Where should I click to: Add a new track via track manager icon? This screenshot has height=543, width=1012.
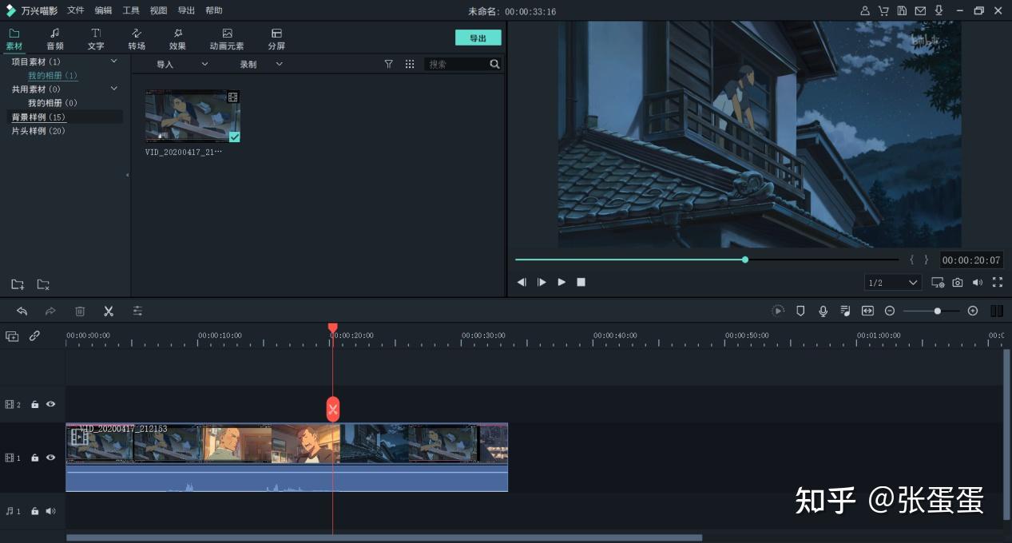[12, 336]
